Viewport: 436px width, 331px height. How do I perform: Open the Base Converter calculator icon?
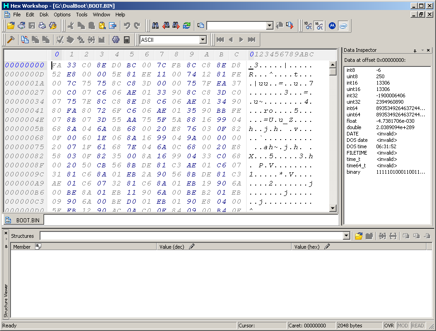tap(127, 40)
